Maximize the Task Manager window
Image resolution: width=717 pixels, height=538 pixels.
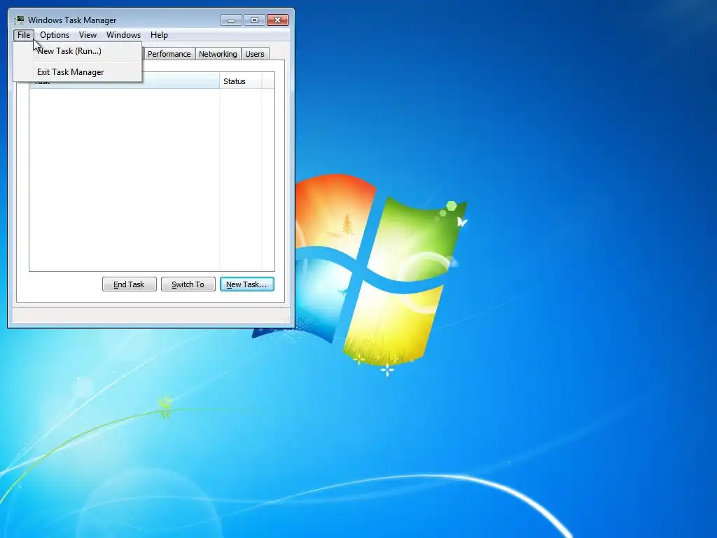(x=254, y=20)
